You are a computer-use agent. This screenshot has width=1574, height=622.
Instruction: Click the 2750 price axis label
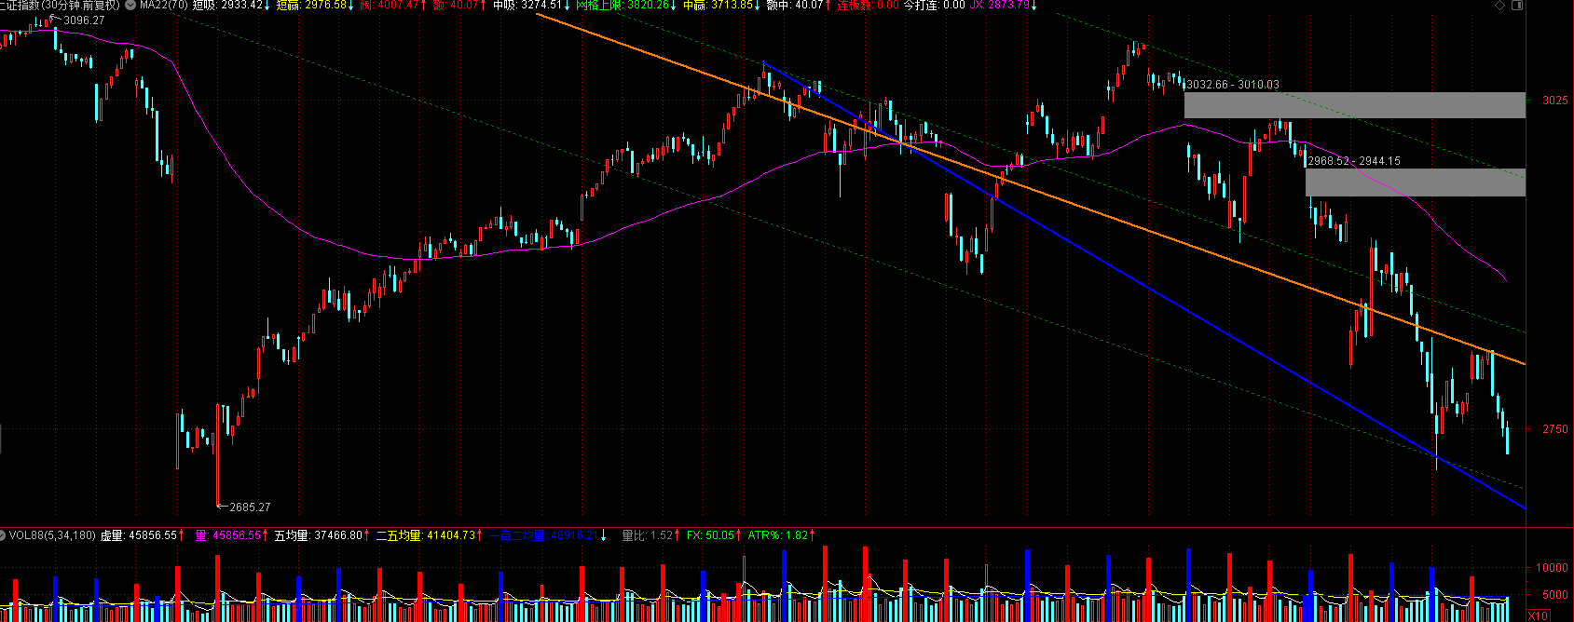[x=1554, y=429]
